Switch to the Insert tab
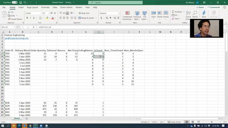The height and width of the screenshot is (128, 228). click(x=21, y=7)
